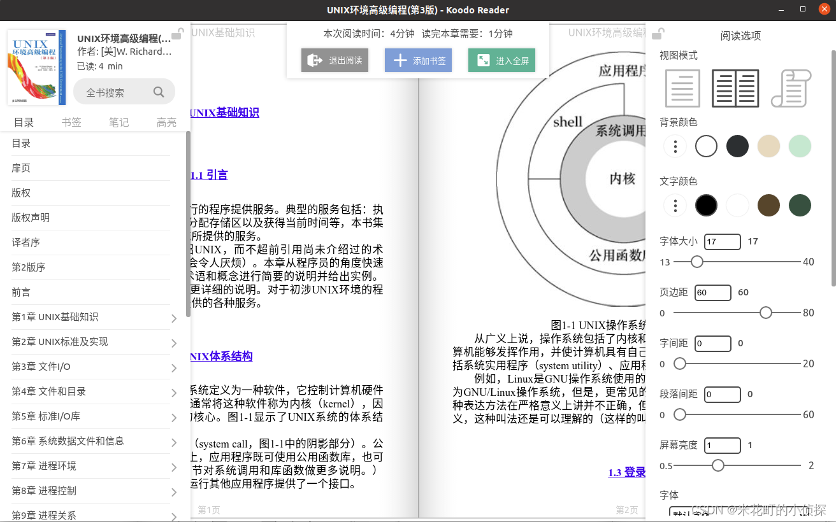Click the book cover thumbnail
The image size is (836, 522).
[x=36, y=67]
